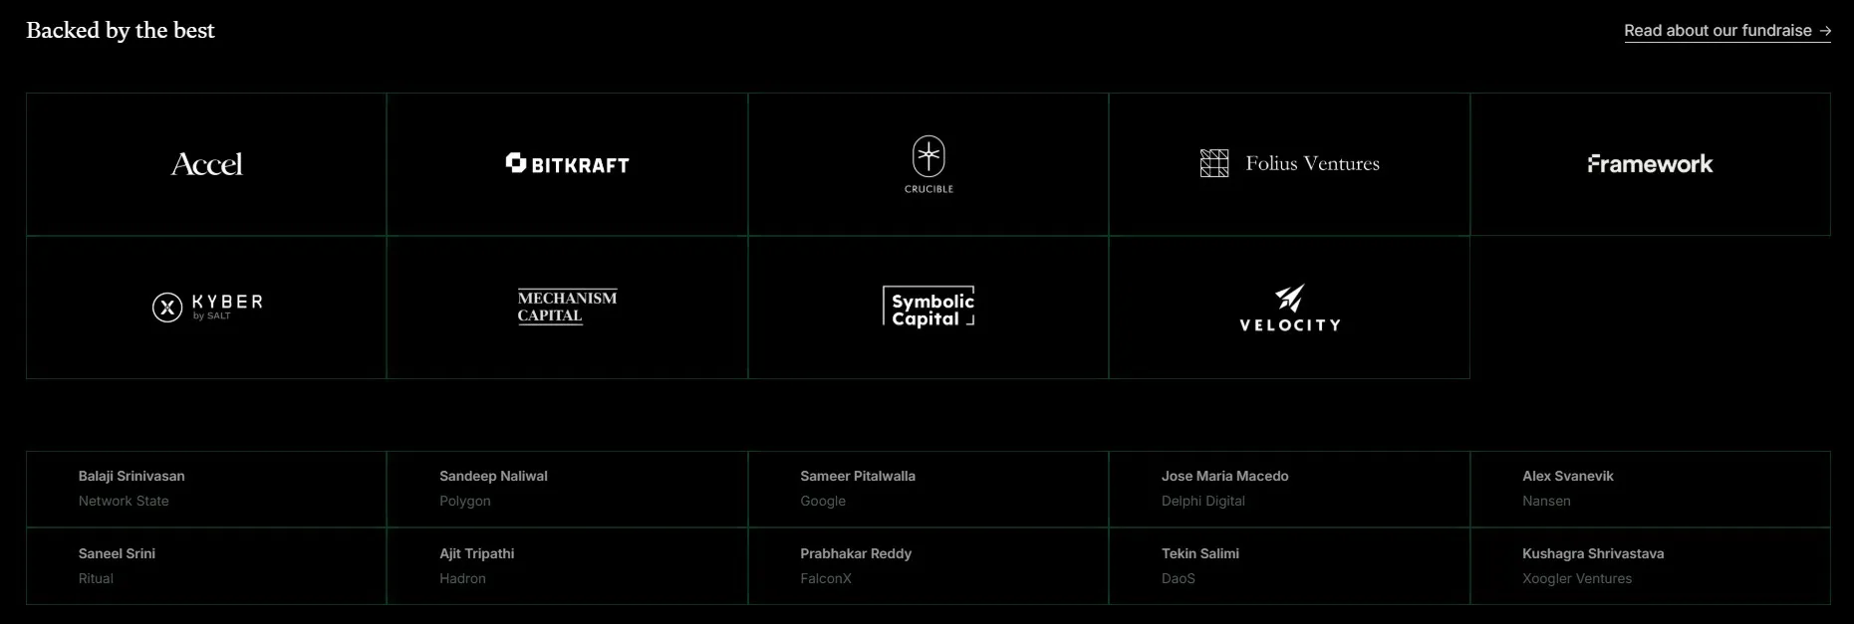Click the Kyber by SALT logo
The width and height of the screenshot is (1854, 624).
click(x=206, y=308)
